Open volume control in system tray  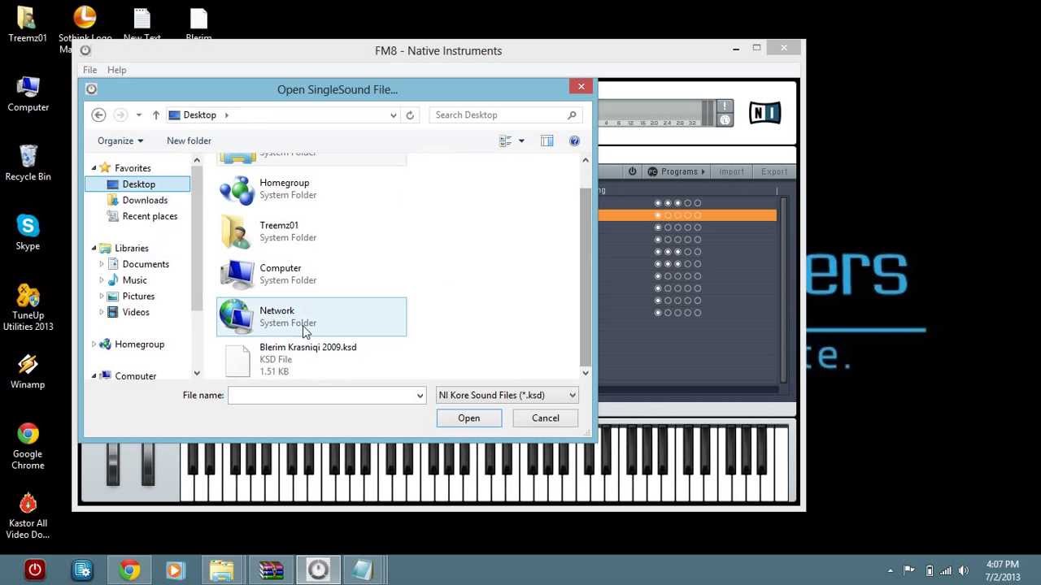[x=965, y=570]
